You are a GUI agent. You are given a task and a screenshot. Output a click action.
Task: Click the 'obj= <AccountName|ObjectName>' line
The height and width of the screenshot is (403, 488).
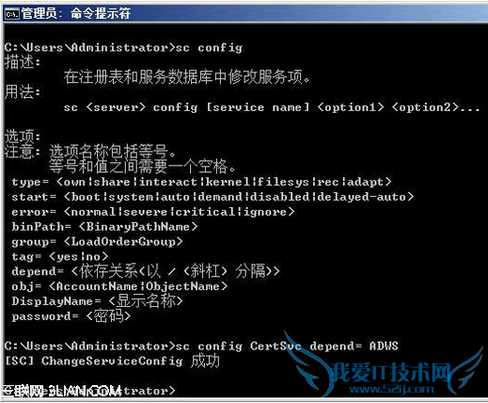pos(119,286)
